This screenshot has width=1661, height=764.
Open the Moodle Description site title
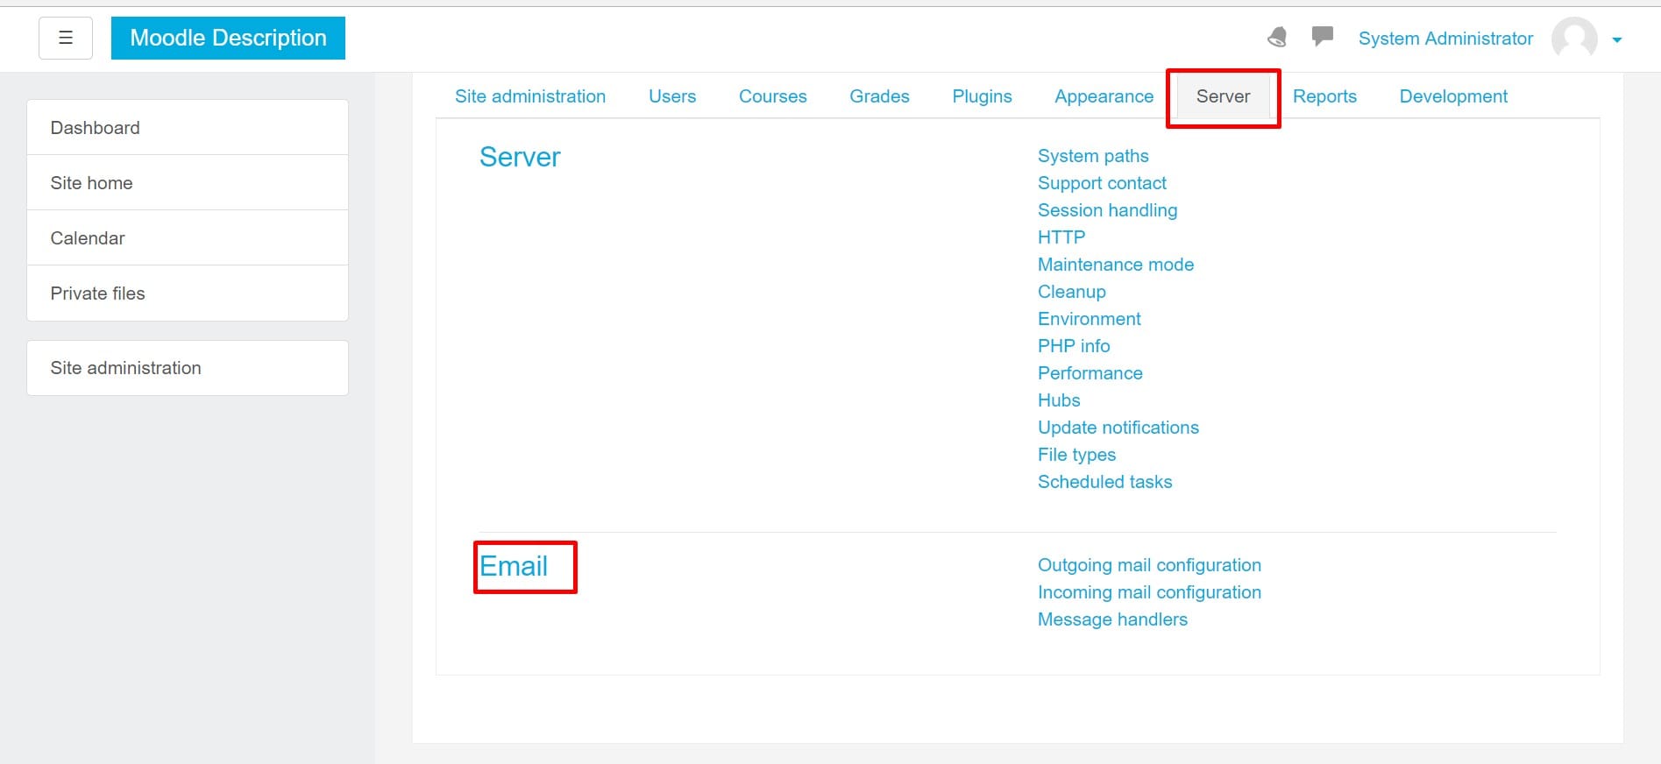(x=228, y=38)
